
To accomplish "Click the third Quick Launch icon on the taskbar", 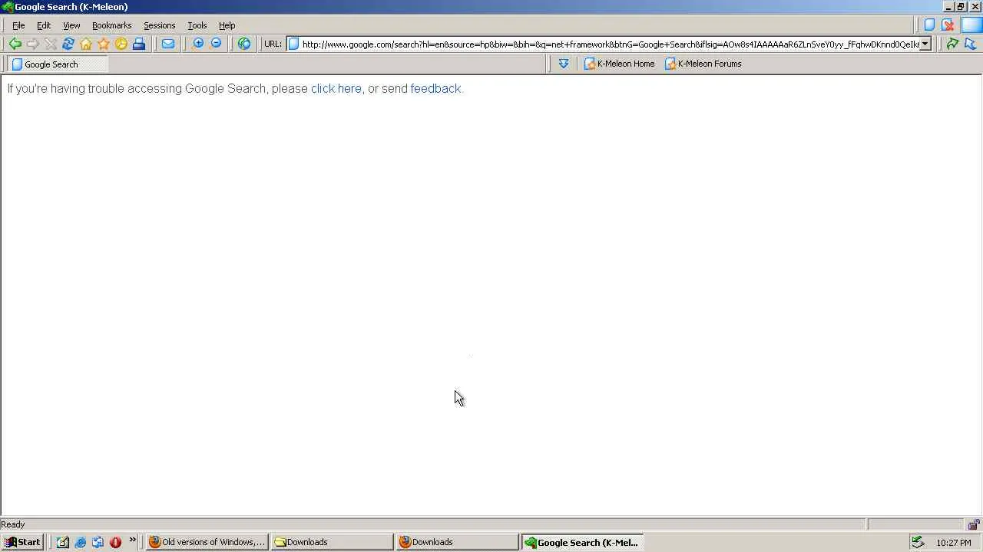I will [x=98, y=542].
